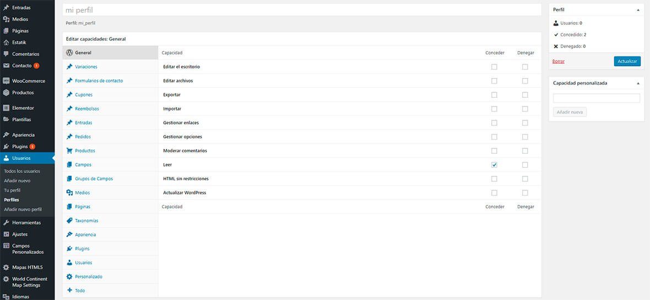Click the gear icon next to Personalizado tab
650x300 pixels.
click(69, 276)
